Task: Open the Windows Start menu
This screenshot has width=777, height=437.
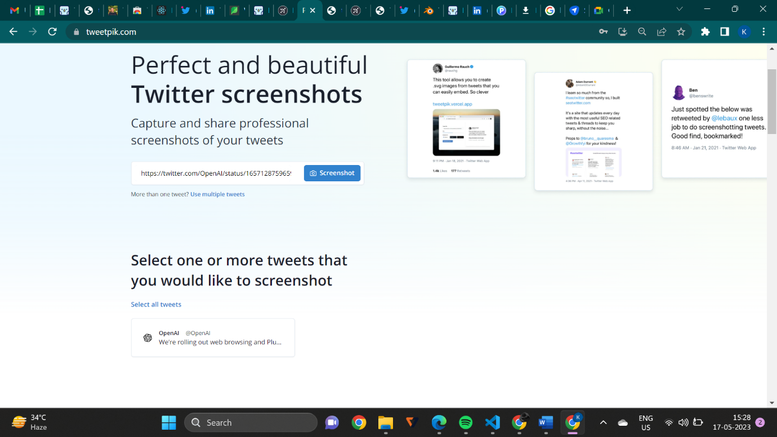Action: click(x=168, y=422)
